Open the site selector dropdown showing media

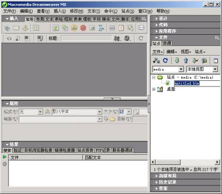(x=181, y=69)
